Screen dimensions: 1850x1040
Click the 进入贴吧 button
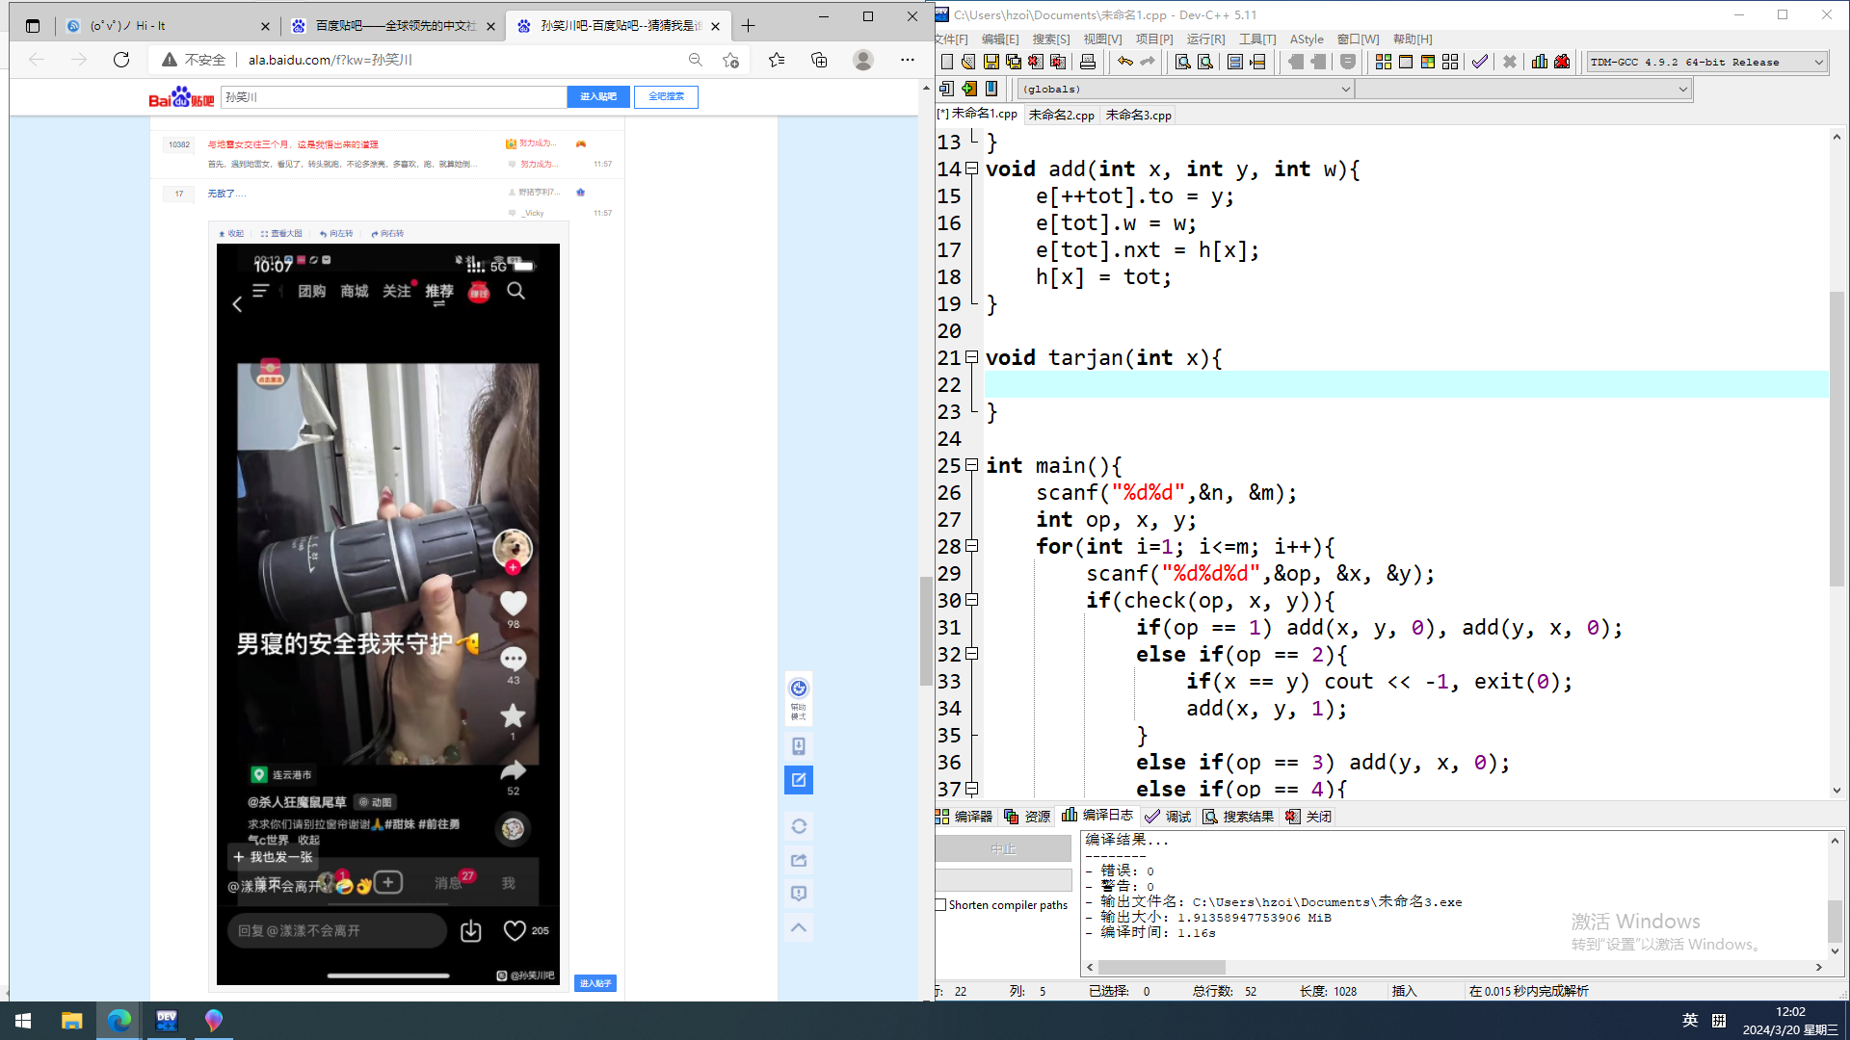coord(597,96)
